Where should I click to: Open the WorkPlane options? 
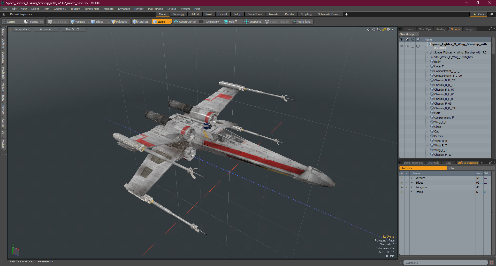click(302, 22)
